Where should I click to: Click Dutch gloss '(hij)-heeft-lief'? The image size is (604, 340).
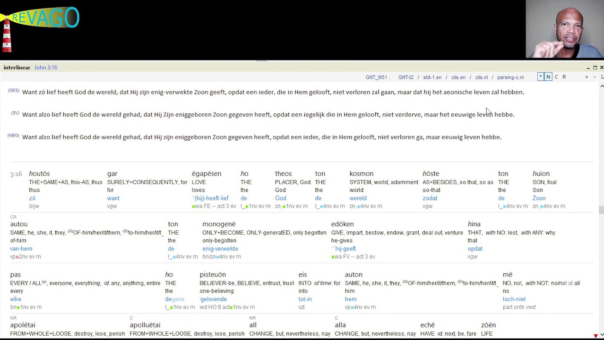[x=211, y=198]
